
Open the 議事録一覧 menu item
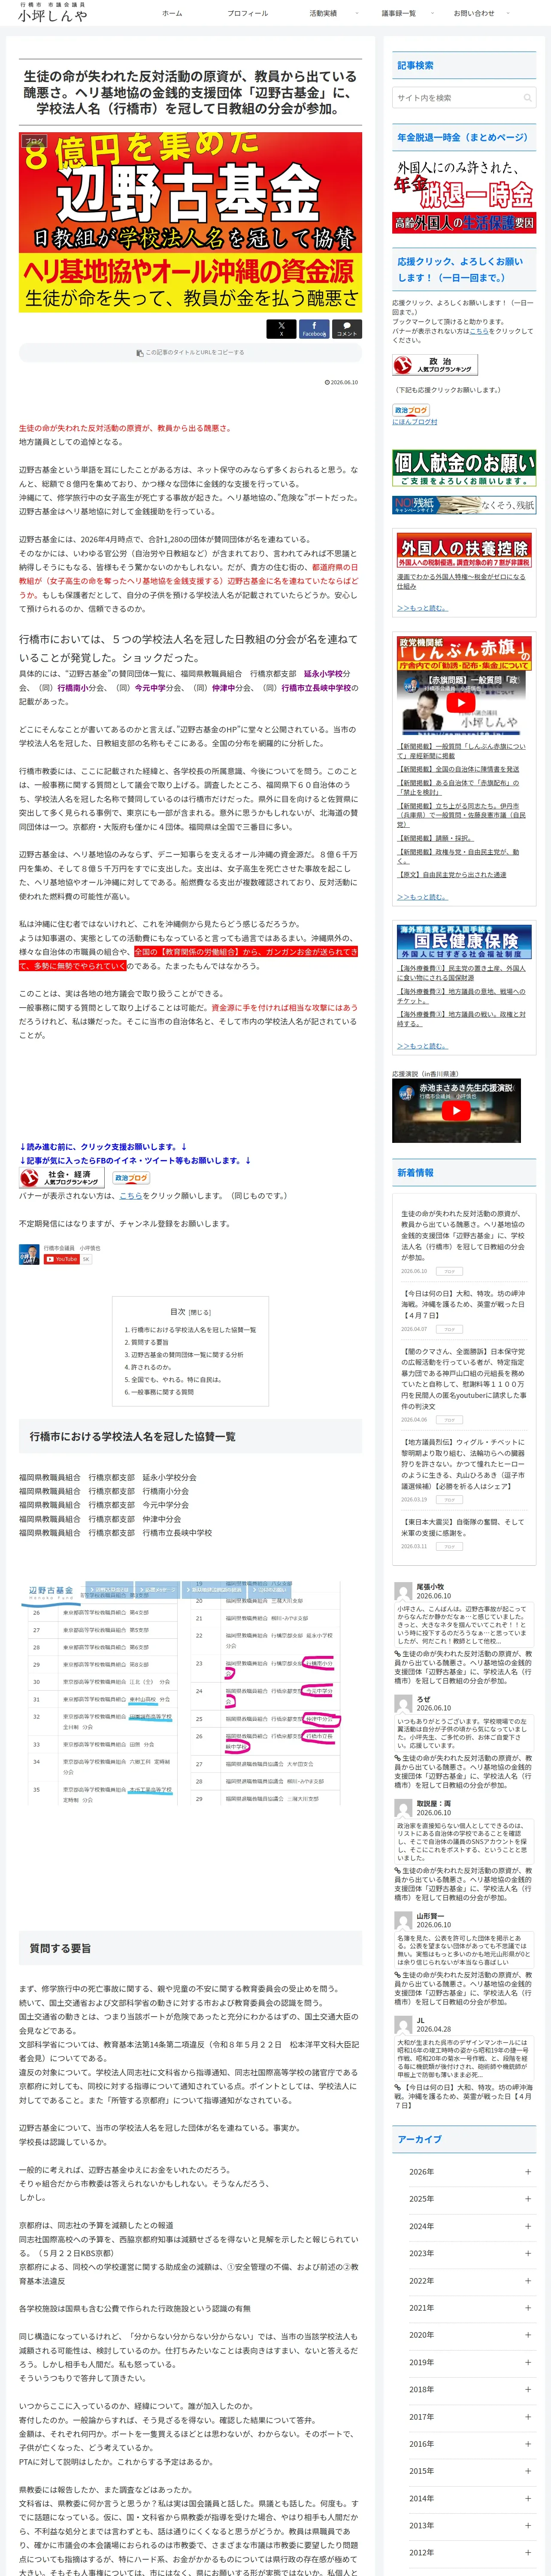pos(398,13)
